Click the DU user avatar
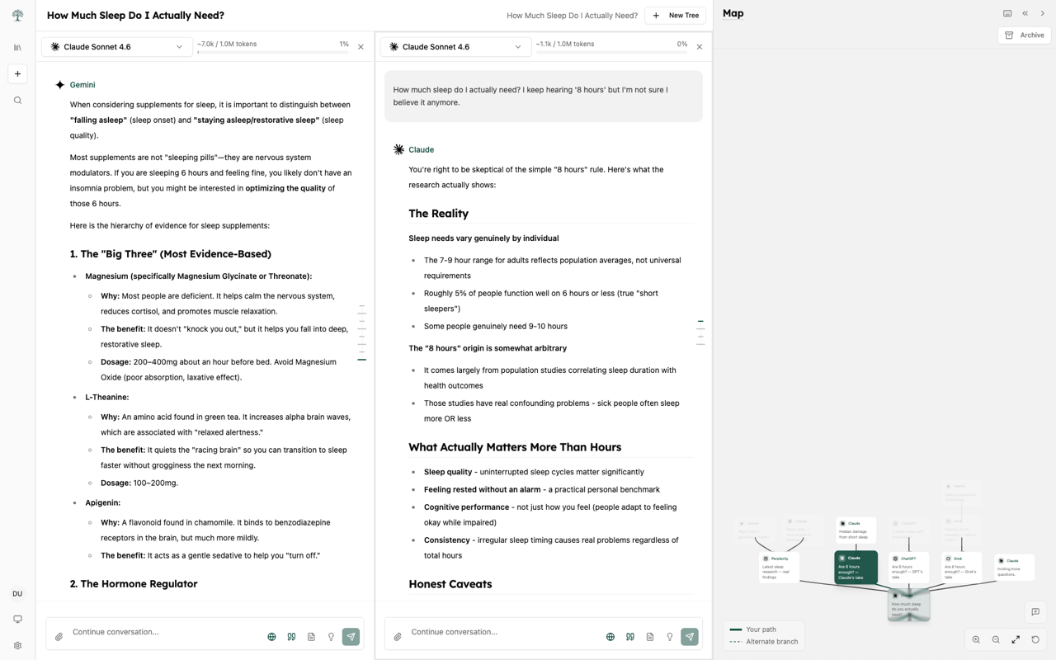 tap(17, 594)
